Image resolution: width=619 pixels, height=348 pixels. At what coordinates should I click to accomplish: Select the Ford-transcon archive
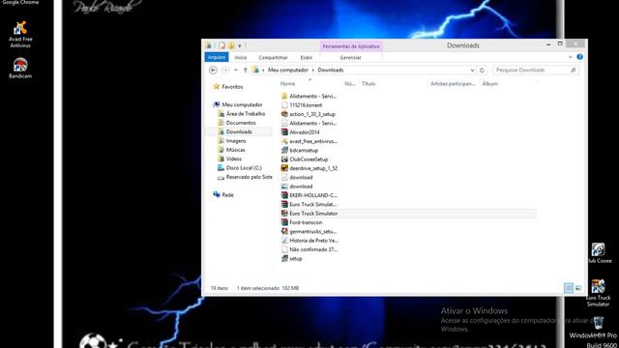click(302, 222)
